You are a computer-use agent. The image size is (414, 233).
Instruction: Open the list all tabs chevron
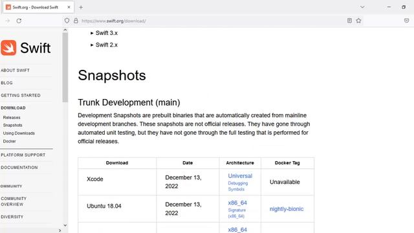tap(362, 7)
